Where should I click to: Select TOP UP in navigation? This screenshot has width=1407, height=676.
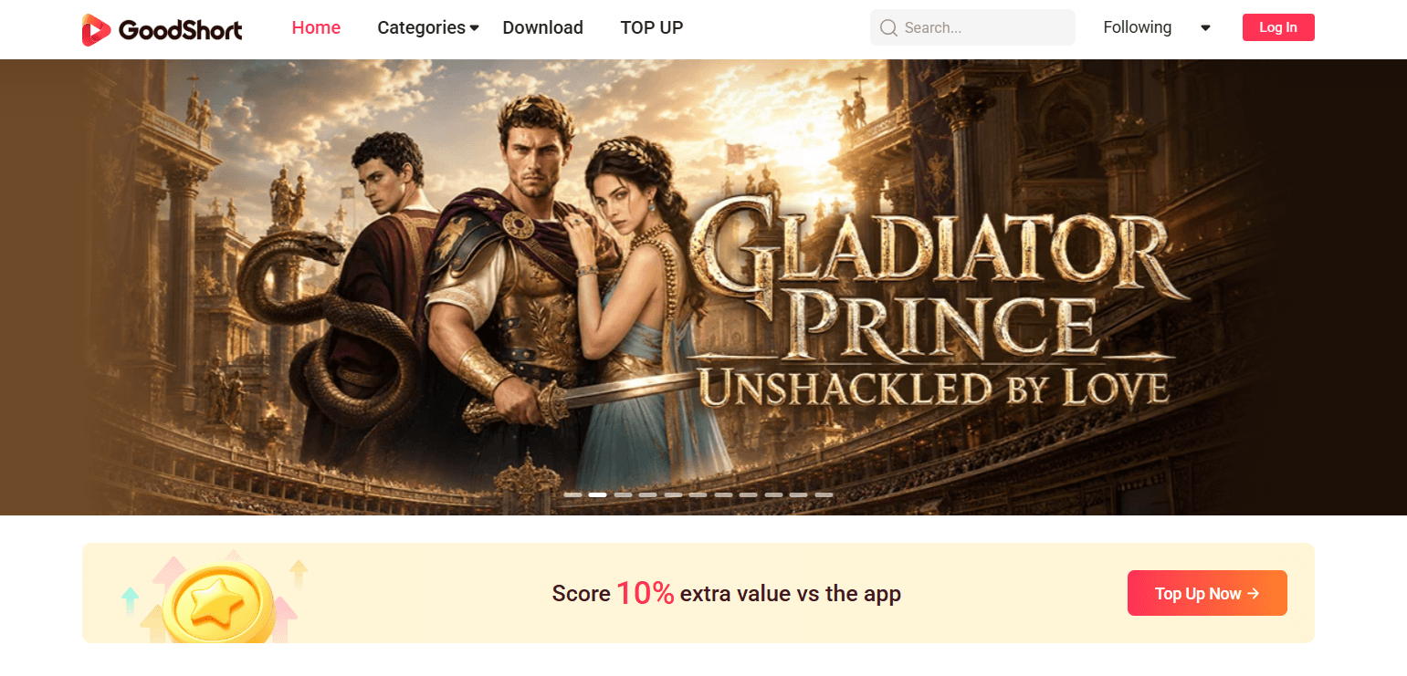651,28
